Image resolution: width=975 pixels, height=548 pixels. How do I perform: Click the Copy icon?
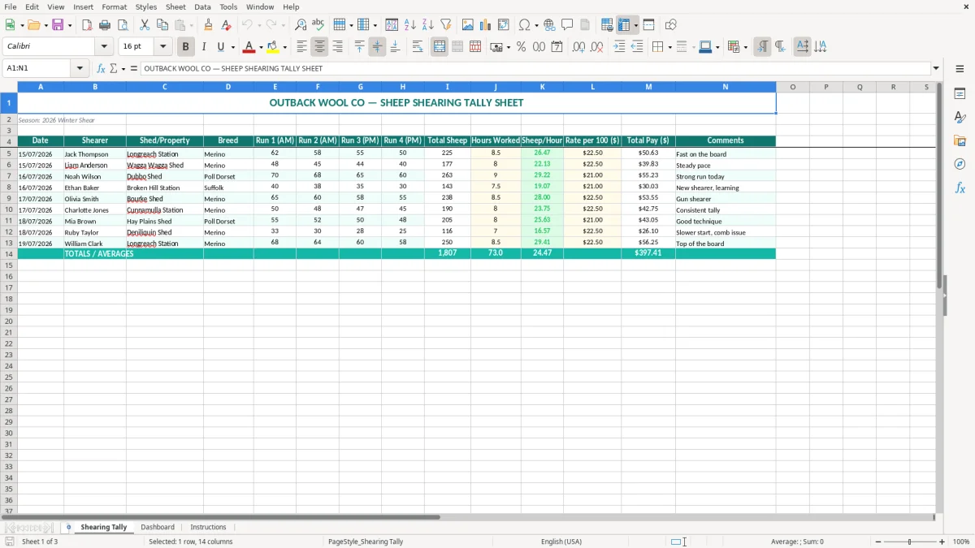click(162, 25)
